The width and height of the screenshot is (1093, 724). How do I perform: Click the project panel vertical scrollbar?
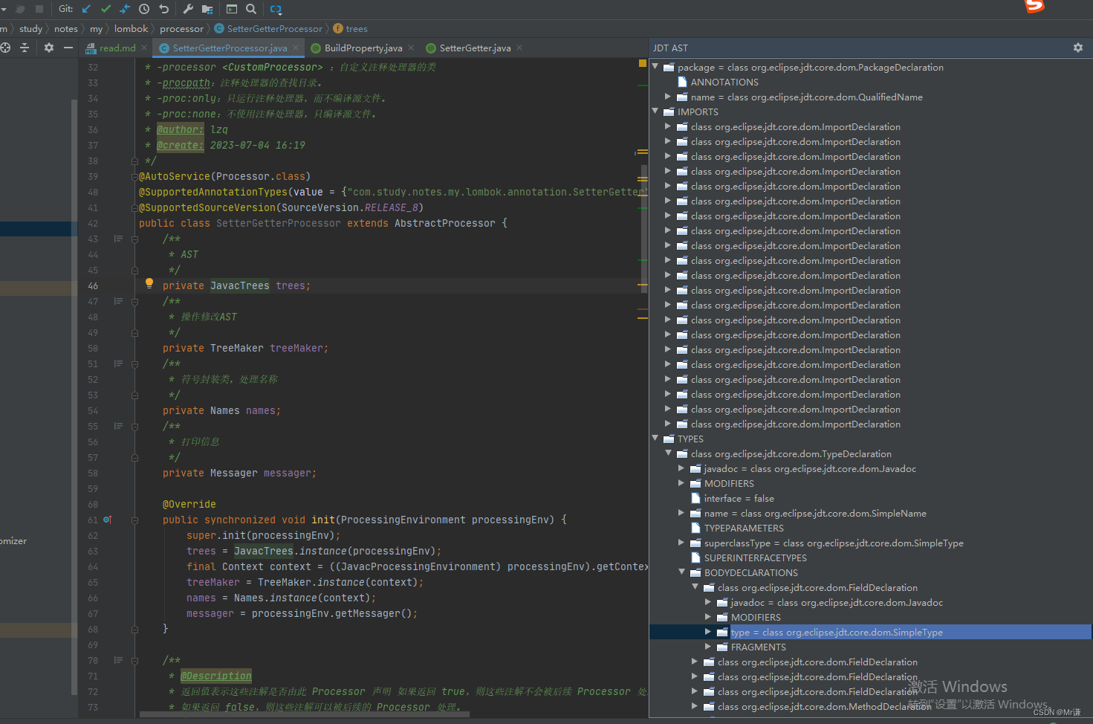(x=74, y=398)
